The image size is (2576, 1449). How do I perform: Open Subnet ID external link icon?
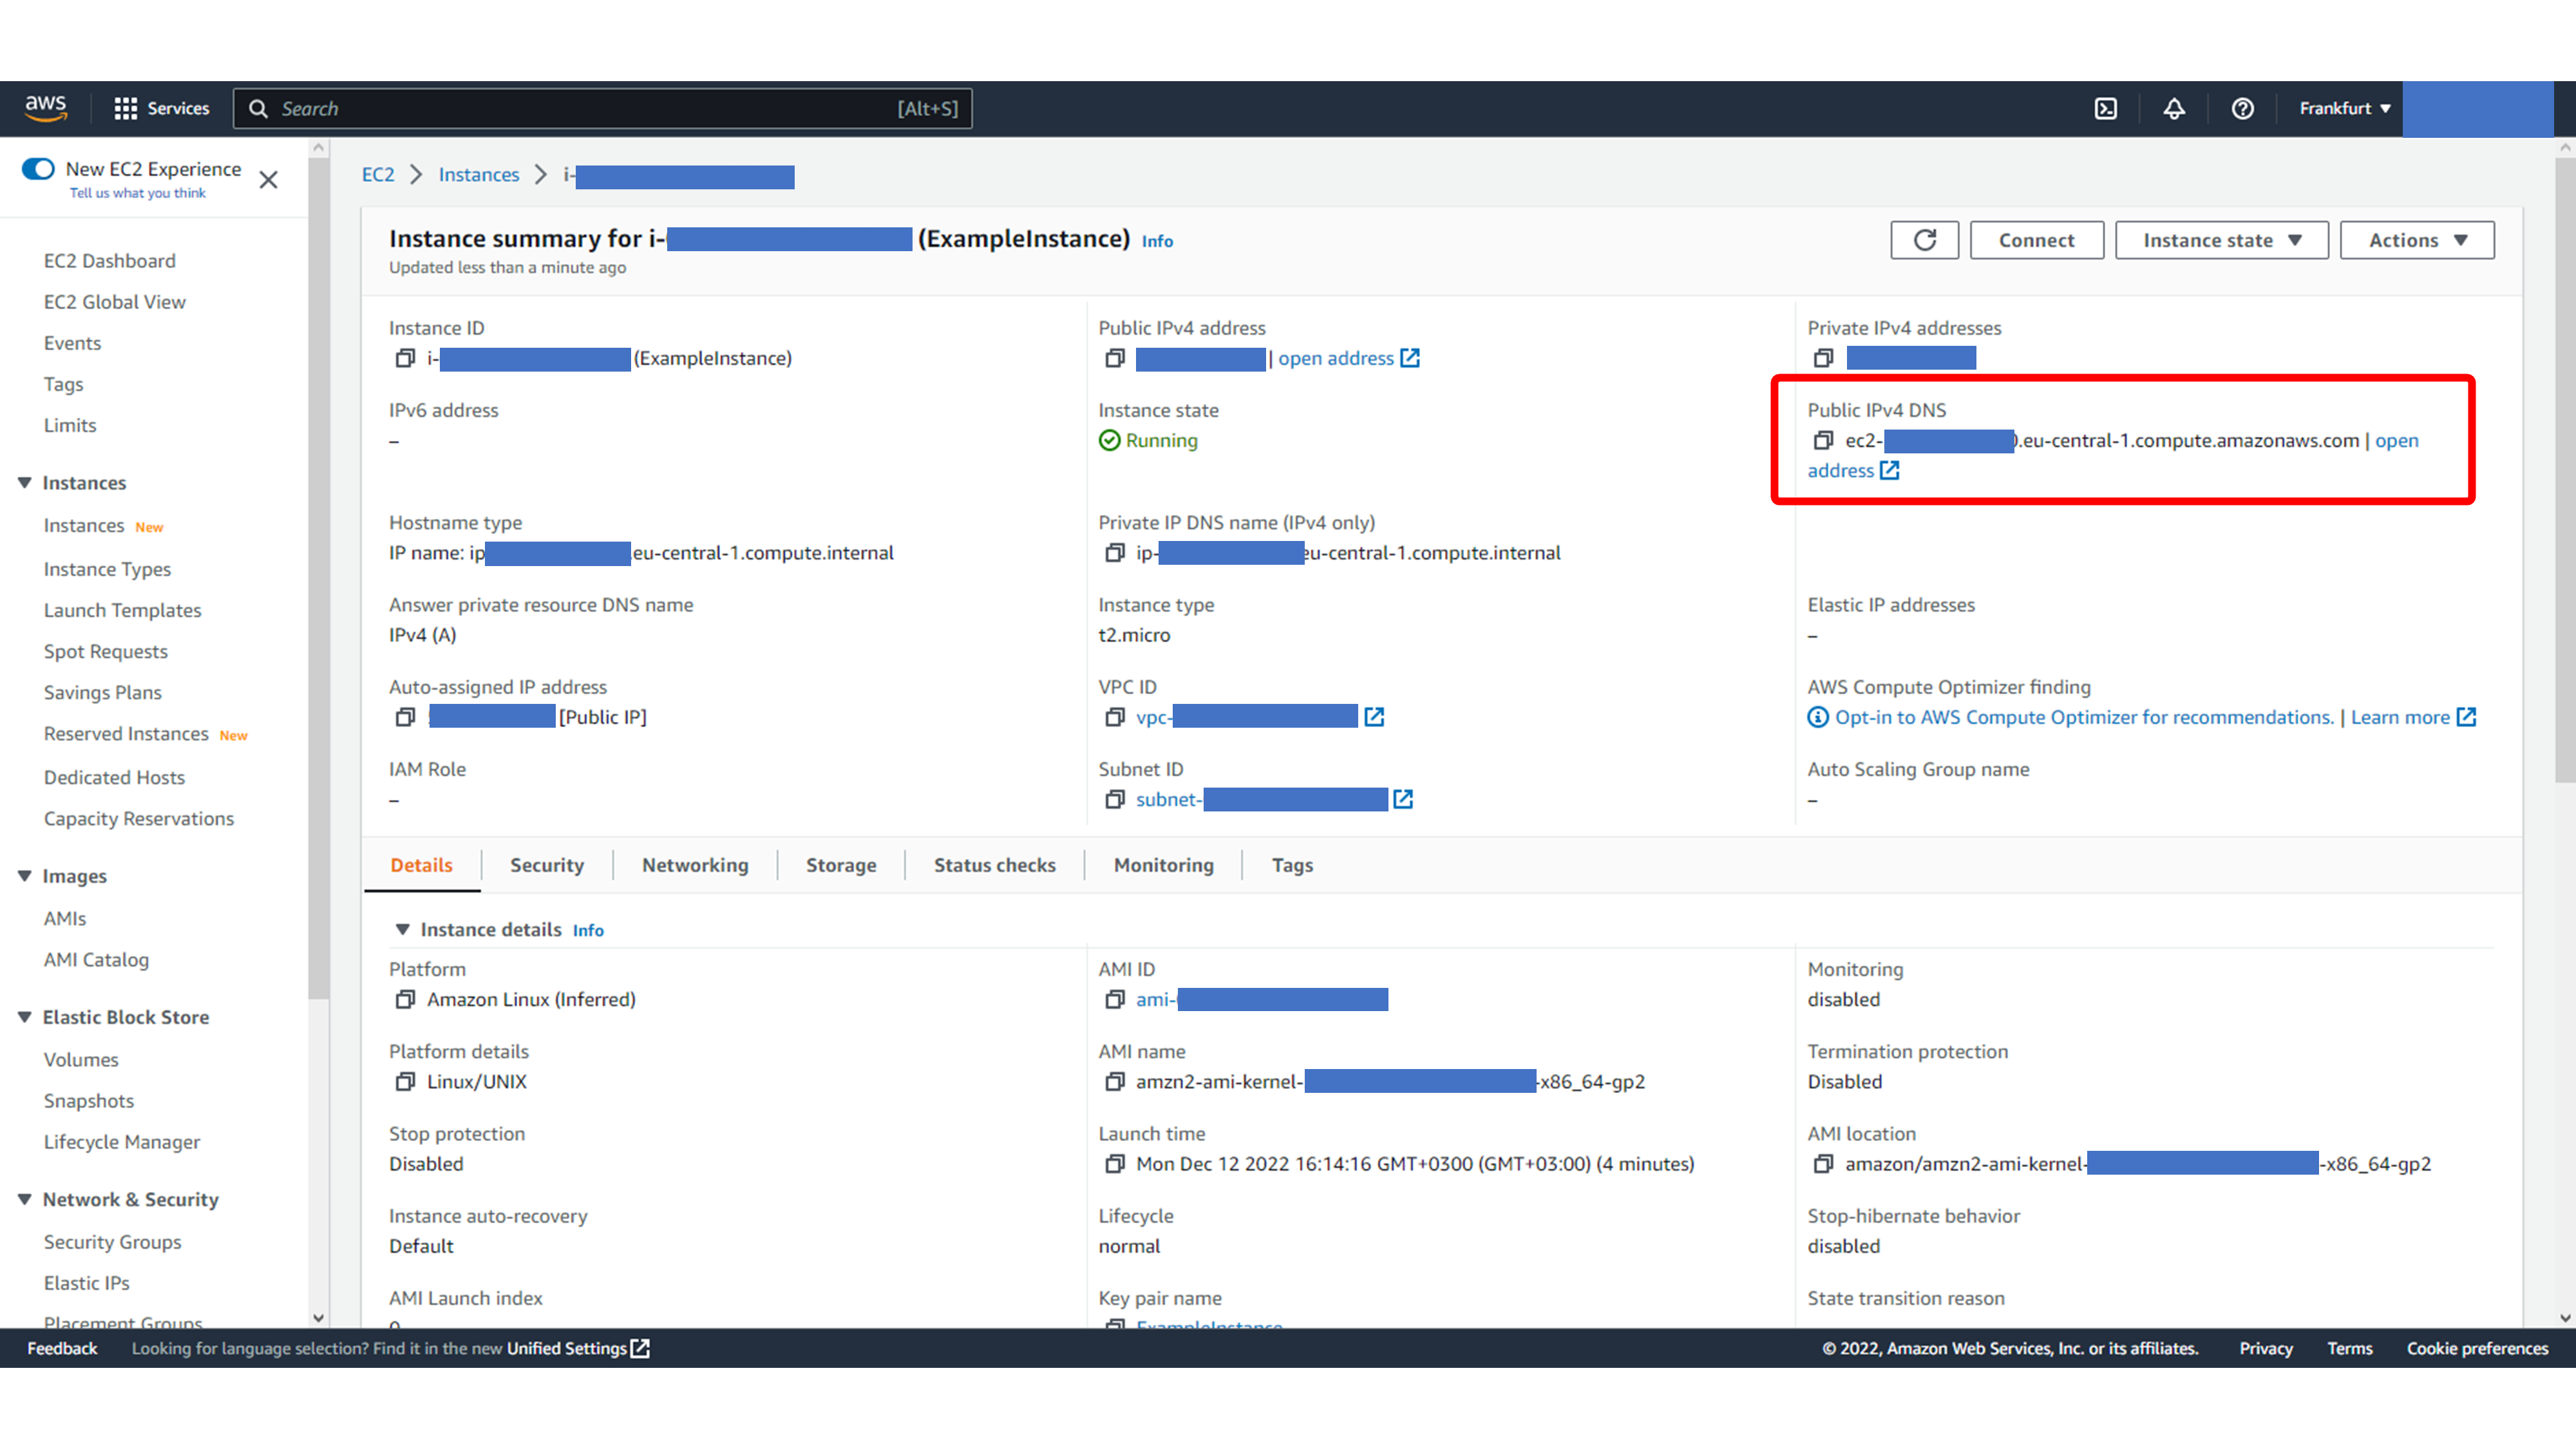pos(1403,799)
